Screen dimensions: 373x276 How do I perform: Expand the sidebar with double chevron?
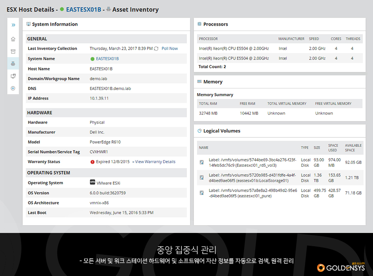13,25
